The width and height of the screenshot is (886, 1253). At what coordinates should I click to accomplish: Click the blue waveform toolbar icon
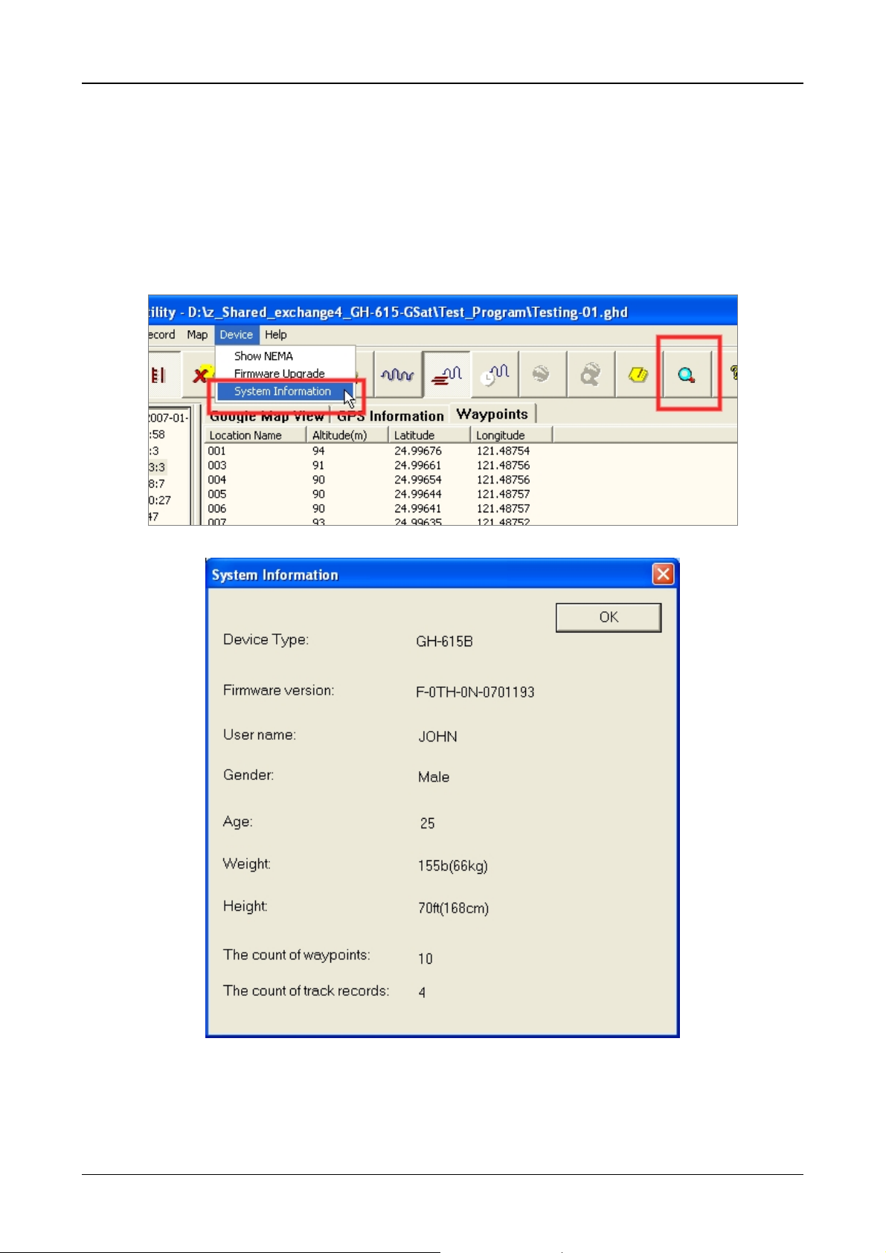point(397,375)
